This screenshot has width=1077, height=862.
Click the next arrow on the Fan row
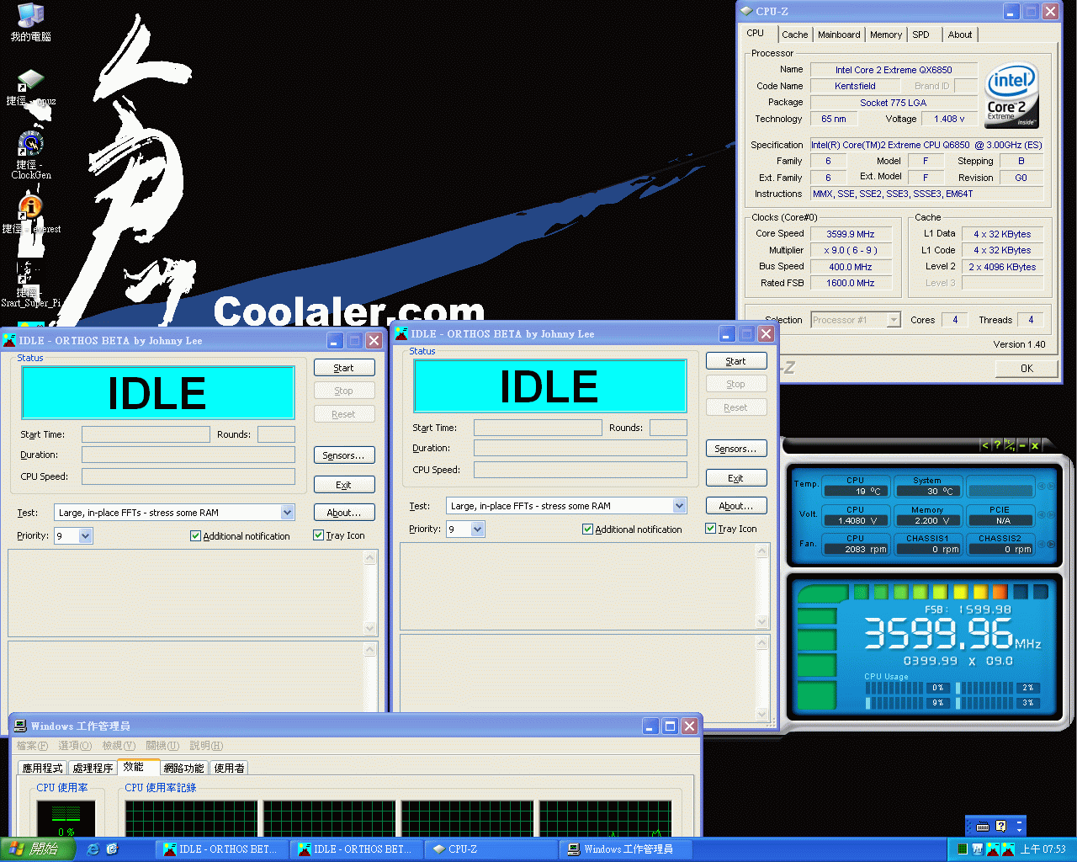[x=1052, y=545]
